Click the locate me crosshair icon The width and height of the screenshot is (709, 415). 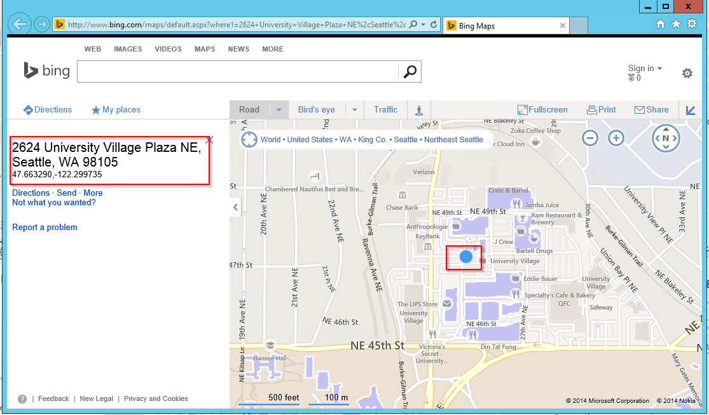(x=249, y=140)
